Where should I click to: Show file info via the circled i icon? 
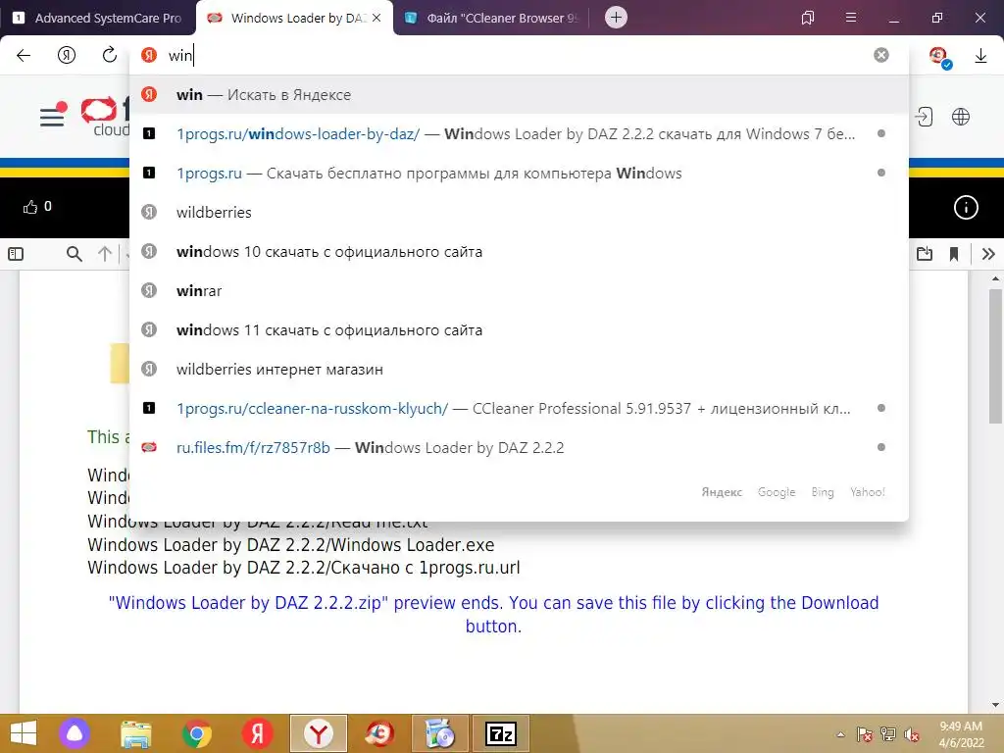[966, 207]
